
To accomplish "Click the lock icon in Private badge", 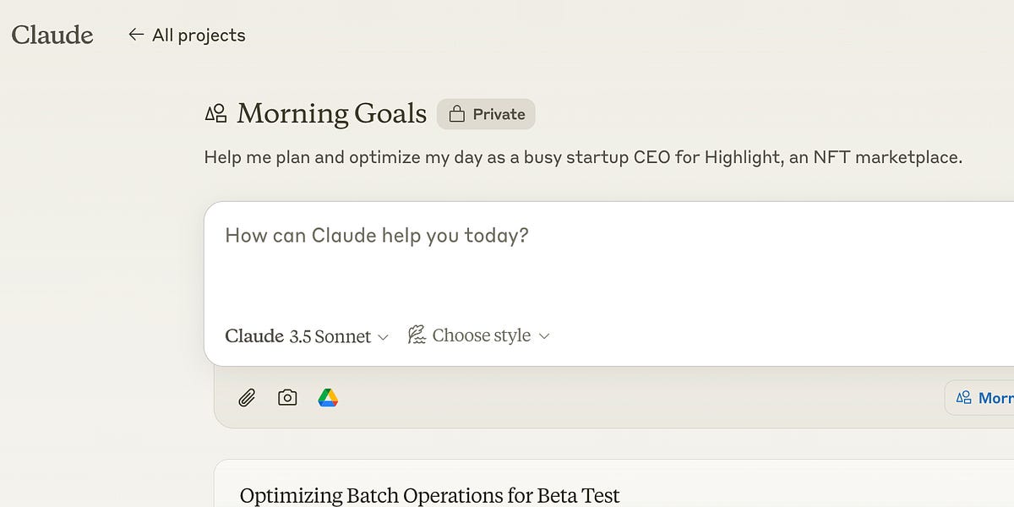I will (x=456, y=114).
